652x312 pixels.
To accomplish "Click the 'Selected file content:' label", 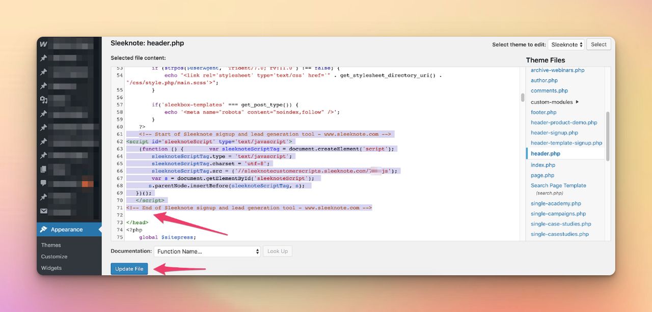I will tap(138, 58).
